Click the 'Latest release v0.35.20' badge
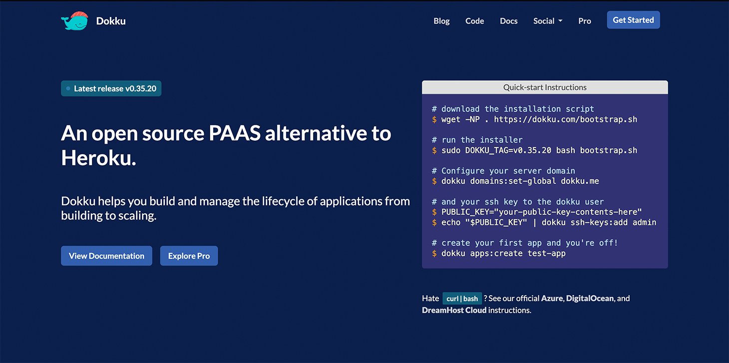This screenshot has width=729, height=363. coord(111,88)
